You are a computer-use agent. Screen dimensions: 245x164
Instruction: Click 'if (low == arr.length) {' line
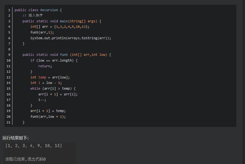tap(54, 61)
